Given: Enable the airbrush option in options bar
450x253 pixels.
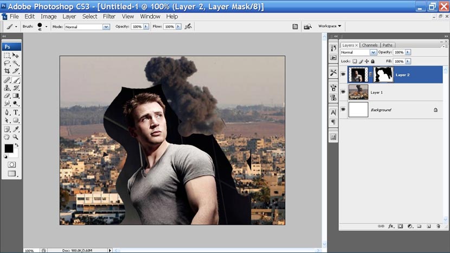Looking at the screenshot, I should coord(188,26).
